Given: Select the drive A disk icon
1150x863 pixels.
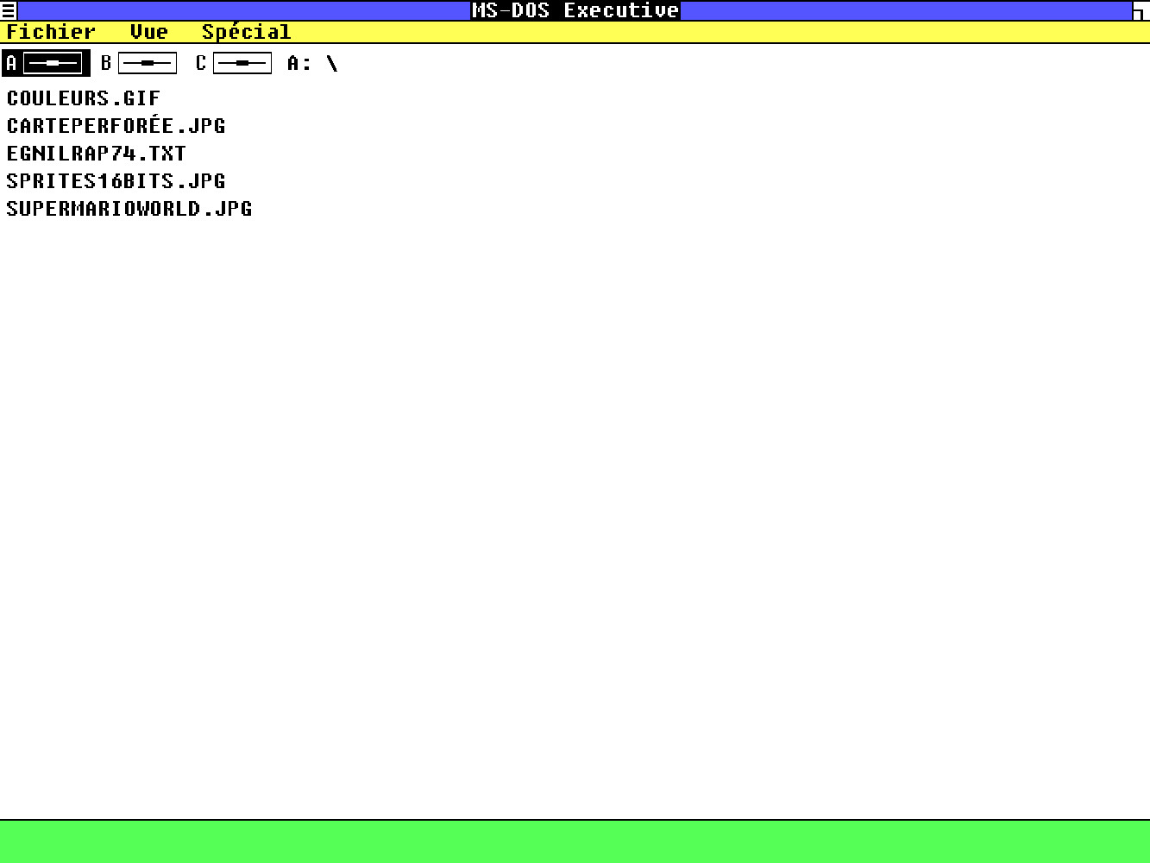Looking at the screenshot, I should [x=53, y=64].
